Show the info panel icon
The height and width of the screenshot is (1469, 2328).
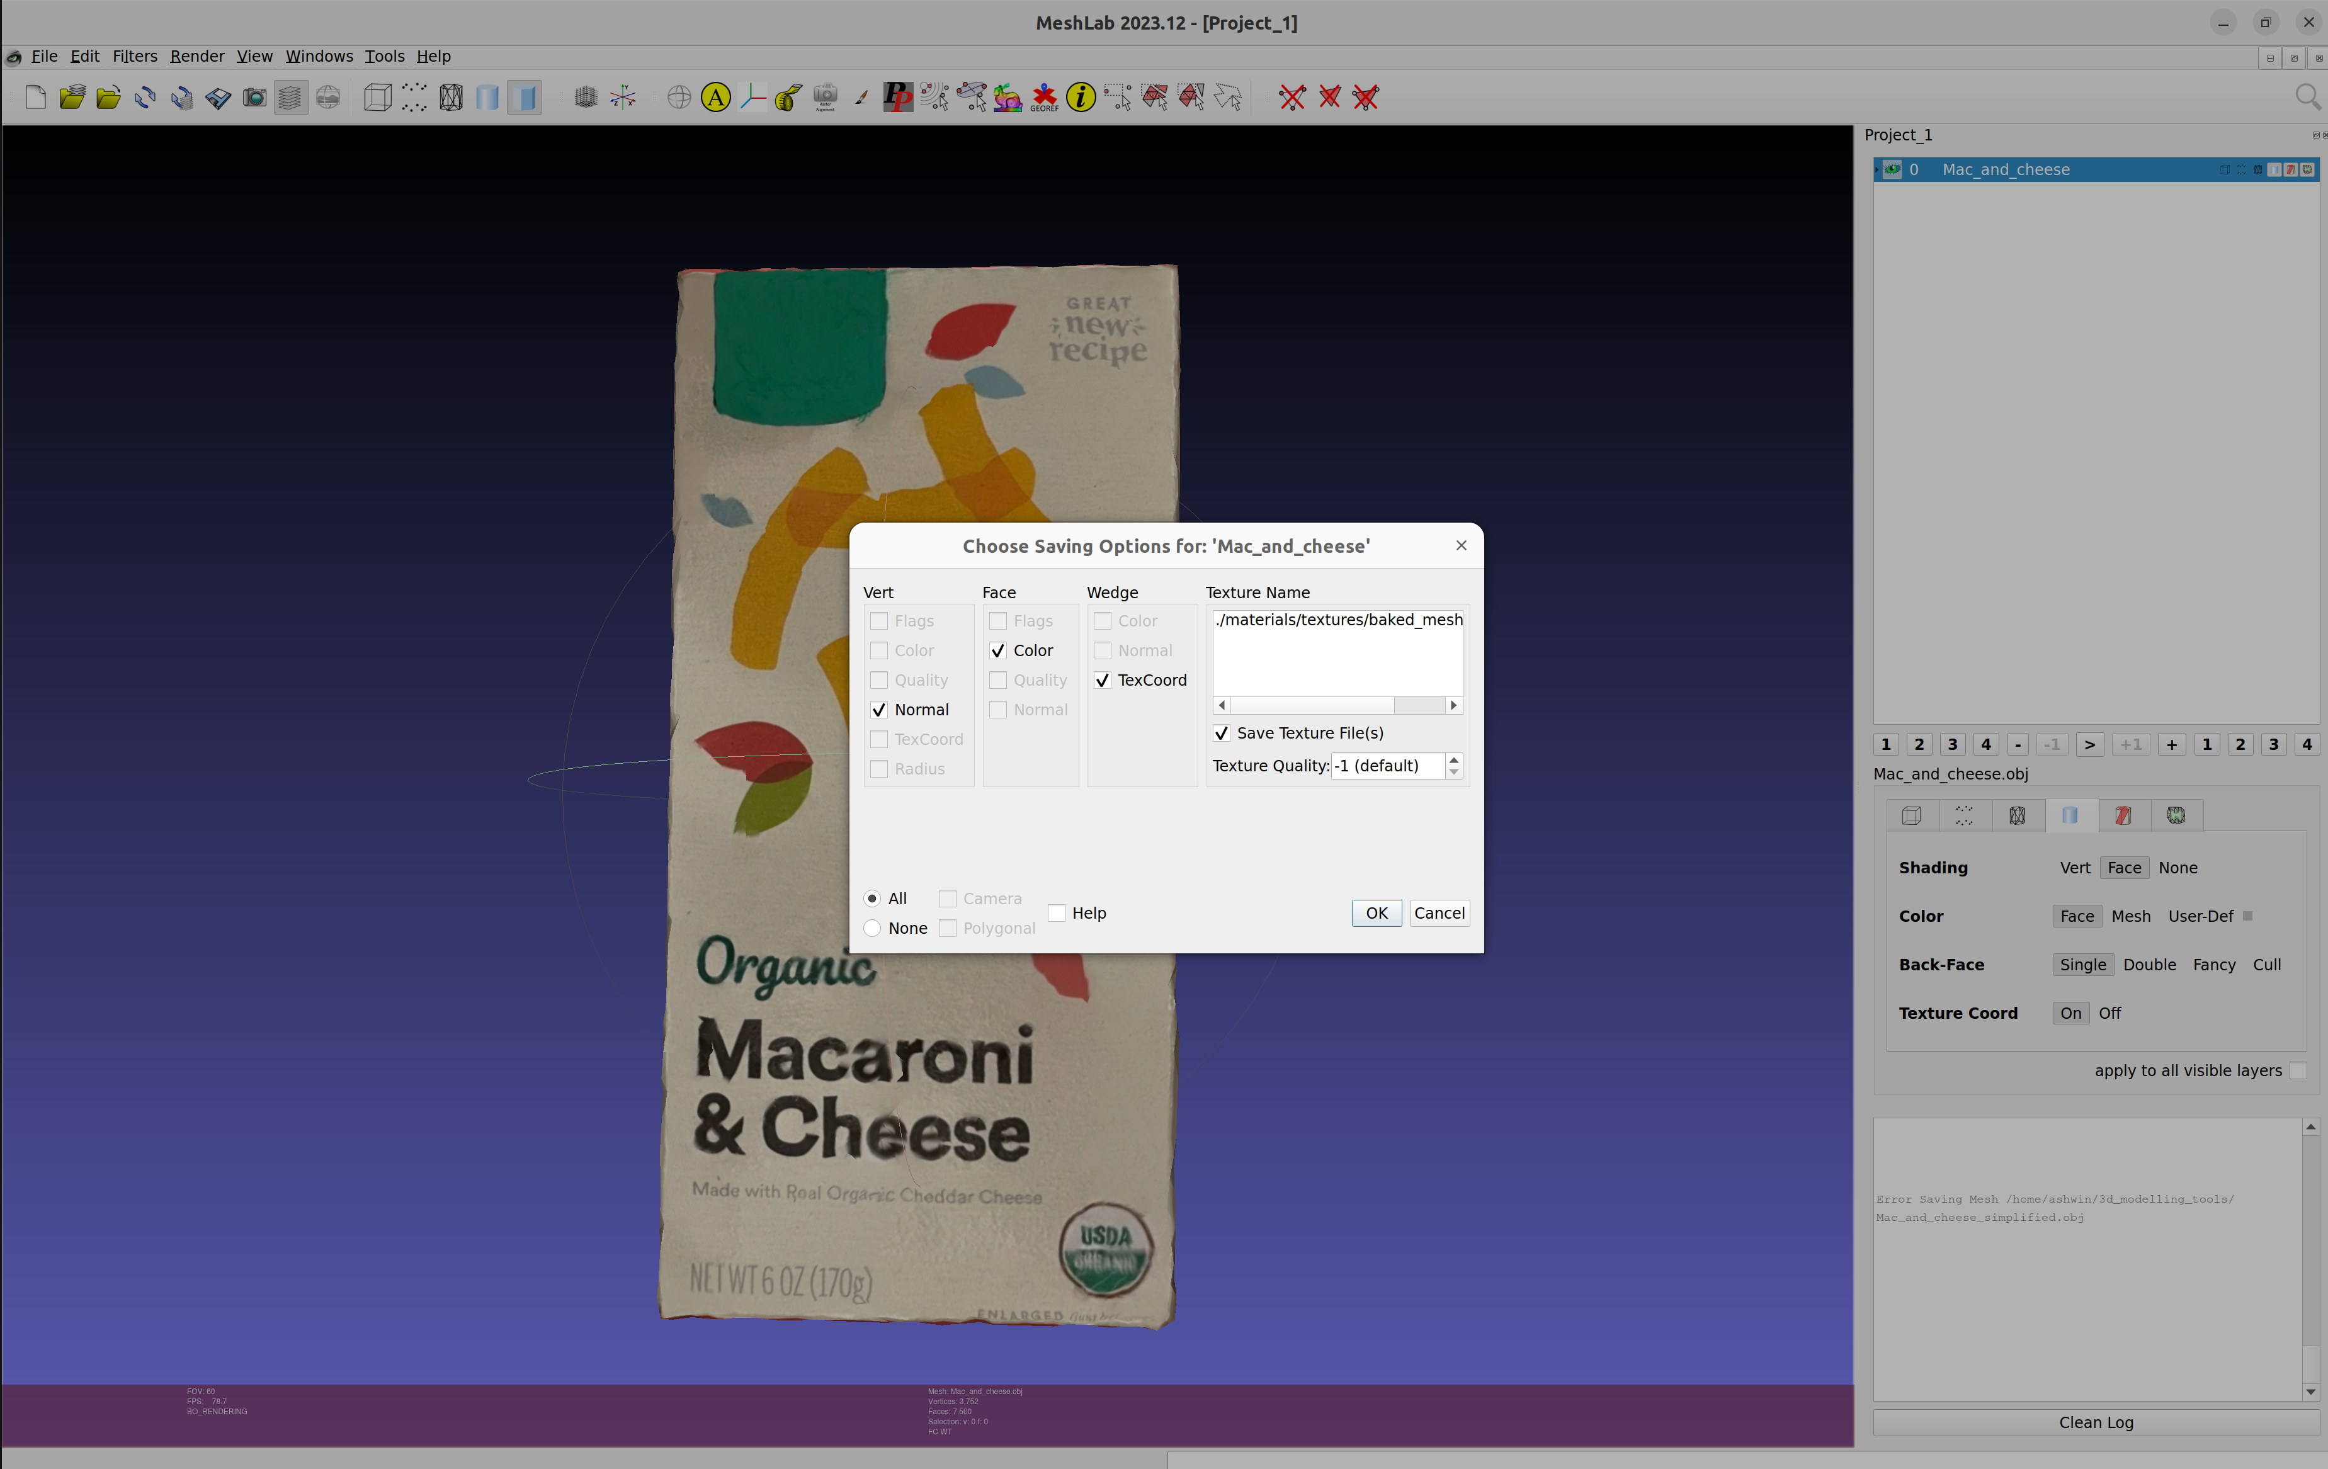(1080, 96)
